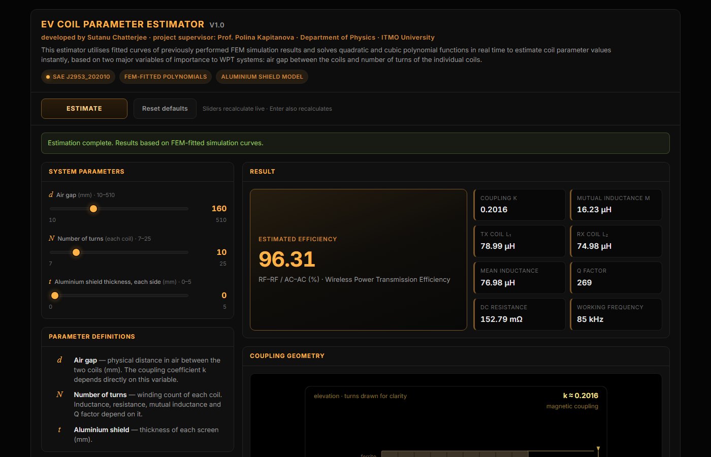Click the EV COIL PARAMETER ESTIMATOR title
Viewport: 711px width, 457px height.
(123, 24)
